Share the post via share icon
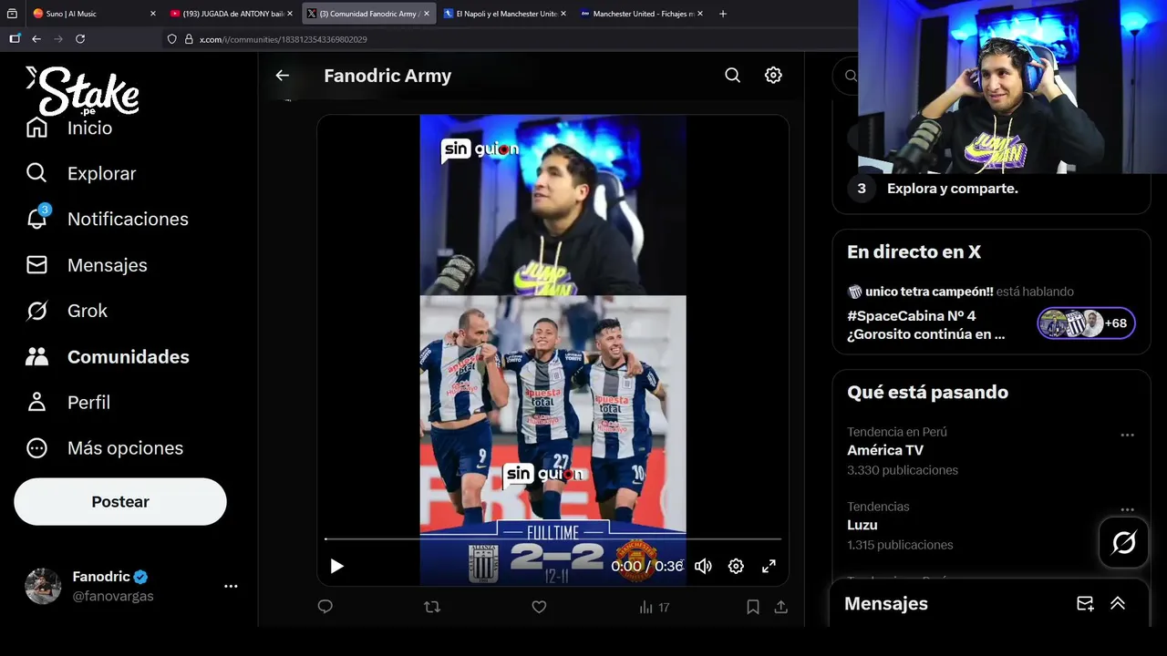The image size is (1167, 656). 781,607
